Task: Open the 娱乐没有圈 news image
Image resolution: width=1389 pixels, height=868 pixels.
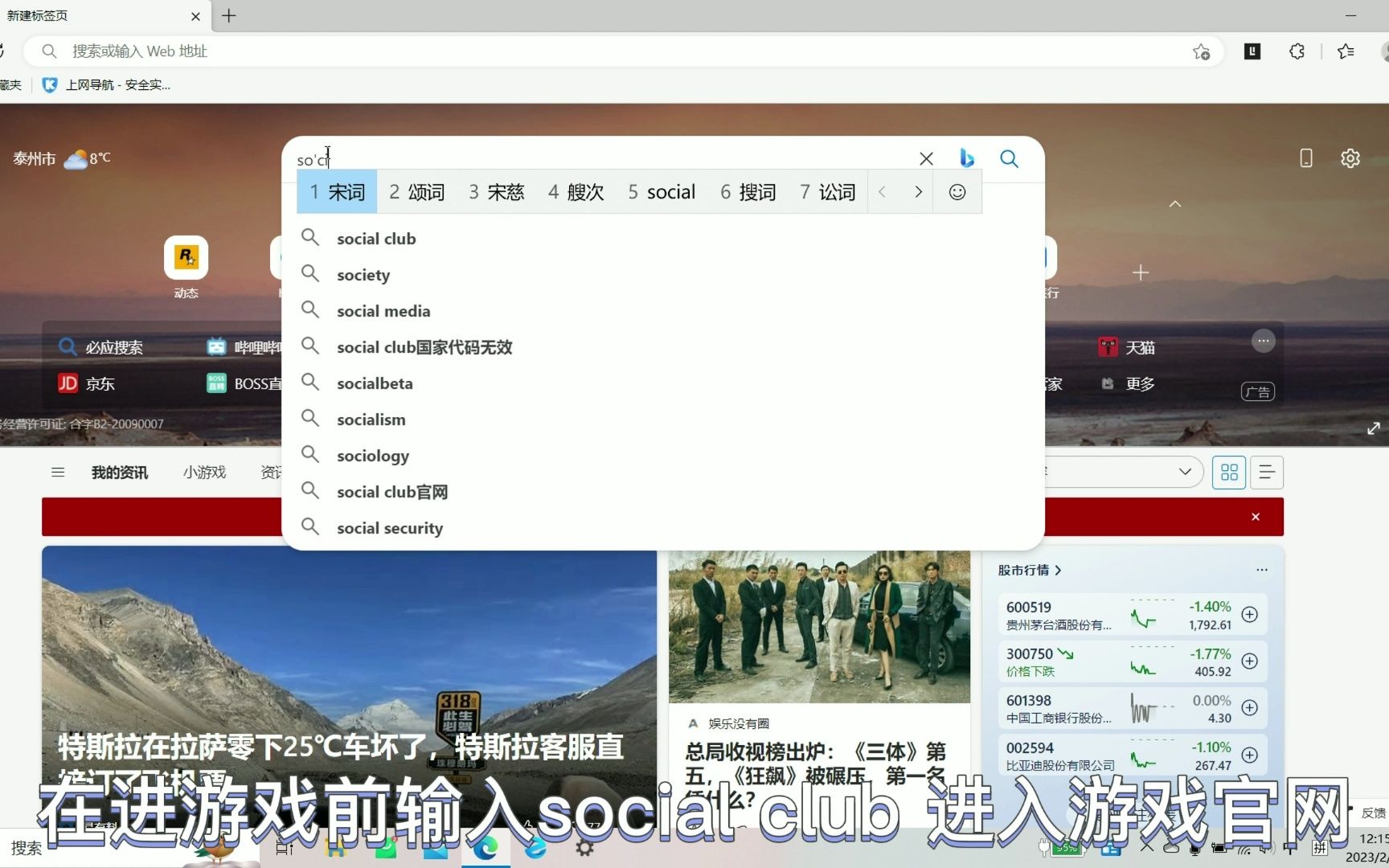Action: coord(819,627)
